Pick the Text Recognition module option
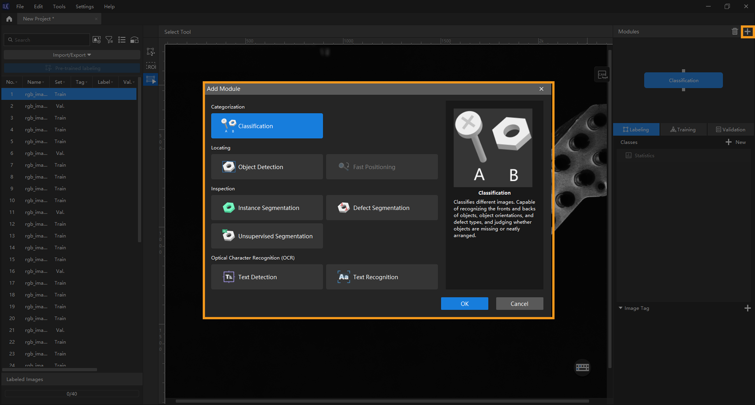Viewport: 755px width, 405px height. tap(382, 277)
